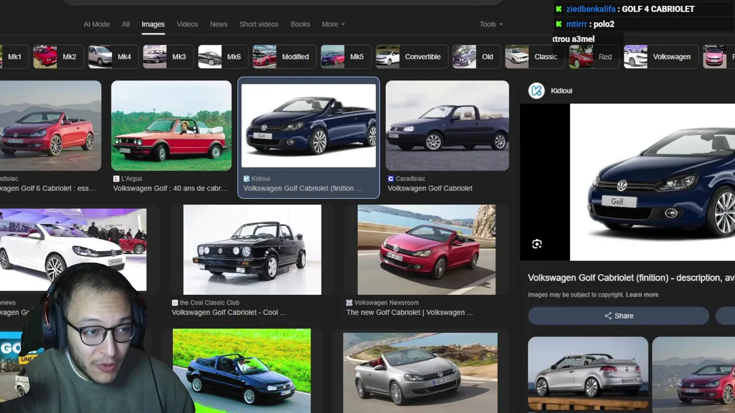The width and height of the screenshot is (735, 413).
Task: Switch to the Videos tab
Action: pyautogui.click(x=187, y=24)
